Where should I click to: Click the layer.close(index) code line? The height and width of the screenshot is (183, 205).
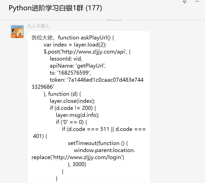pyautogui.click(x=72, y=101)
